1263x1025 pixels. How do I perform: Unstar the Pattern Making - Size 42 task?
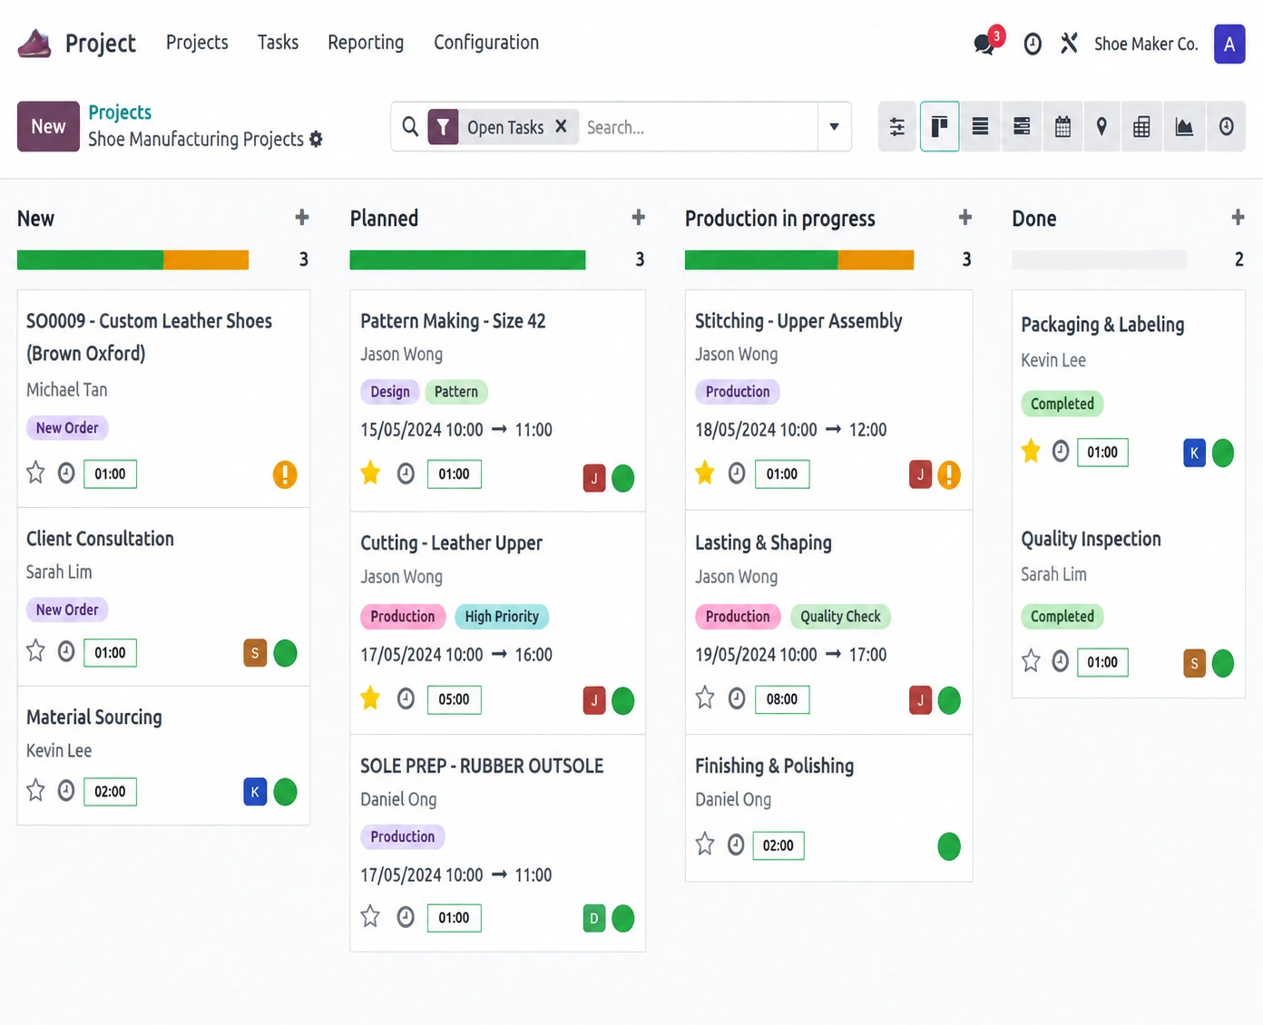point(370,473)
